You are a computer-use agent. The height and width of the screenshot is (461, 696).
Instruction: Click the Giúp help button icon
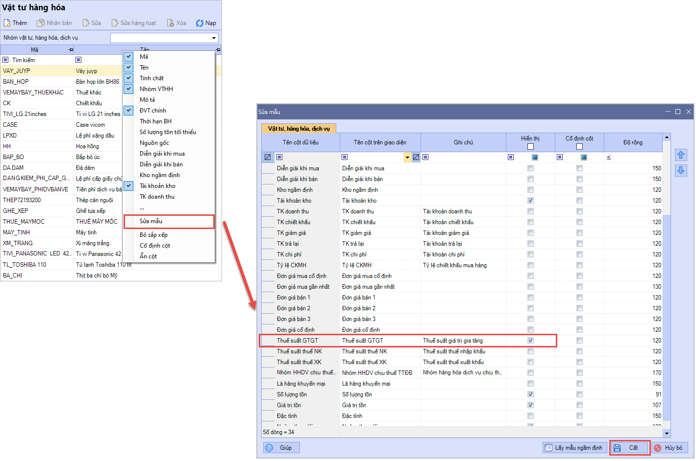[x=269, y=448]
